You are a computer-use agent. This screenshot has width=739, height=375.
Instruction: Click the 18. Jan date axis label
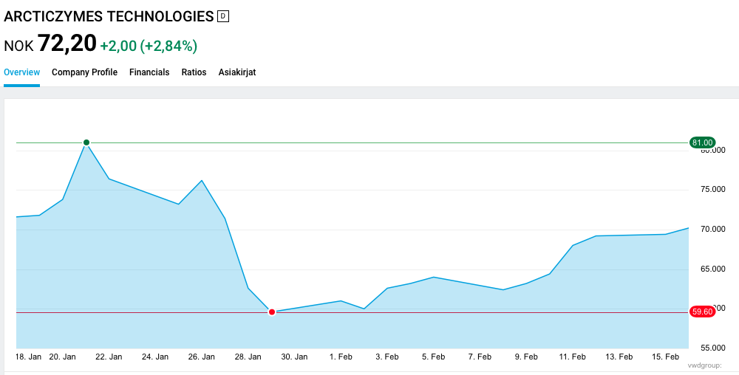pos(28,357)
